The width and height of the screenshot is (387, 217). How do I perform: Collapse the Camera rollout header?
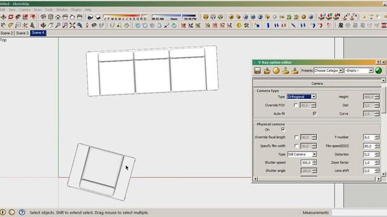click(x=317, y=83)
